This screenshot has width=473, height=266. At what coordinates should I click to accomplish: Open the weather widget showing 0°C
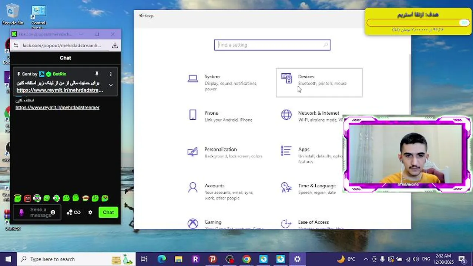pyautogui.click(x=346, y=259)
